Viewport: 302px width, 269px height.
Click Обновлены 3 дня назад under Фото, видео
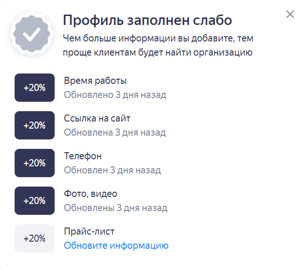(x=115, y=208)
